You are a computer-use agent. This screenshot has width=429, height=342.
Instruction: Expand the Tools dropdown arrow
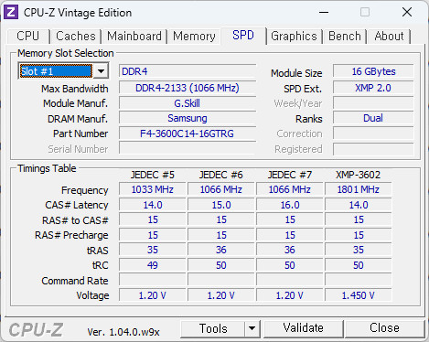[x=252, y=328]
